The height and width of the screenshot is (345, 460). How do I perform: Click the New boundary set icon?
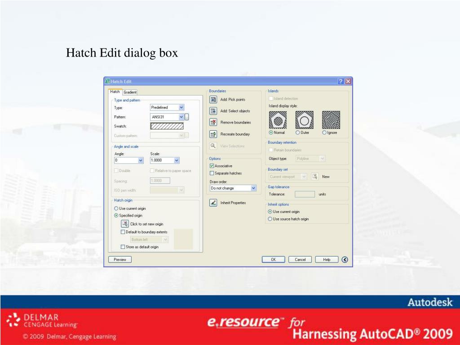click(x=315, y=177)
